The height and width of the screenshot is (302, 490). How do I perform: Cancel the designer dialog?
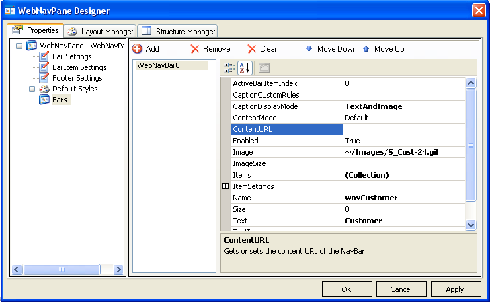401,289
